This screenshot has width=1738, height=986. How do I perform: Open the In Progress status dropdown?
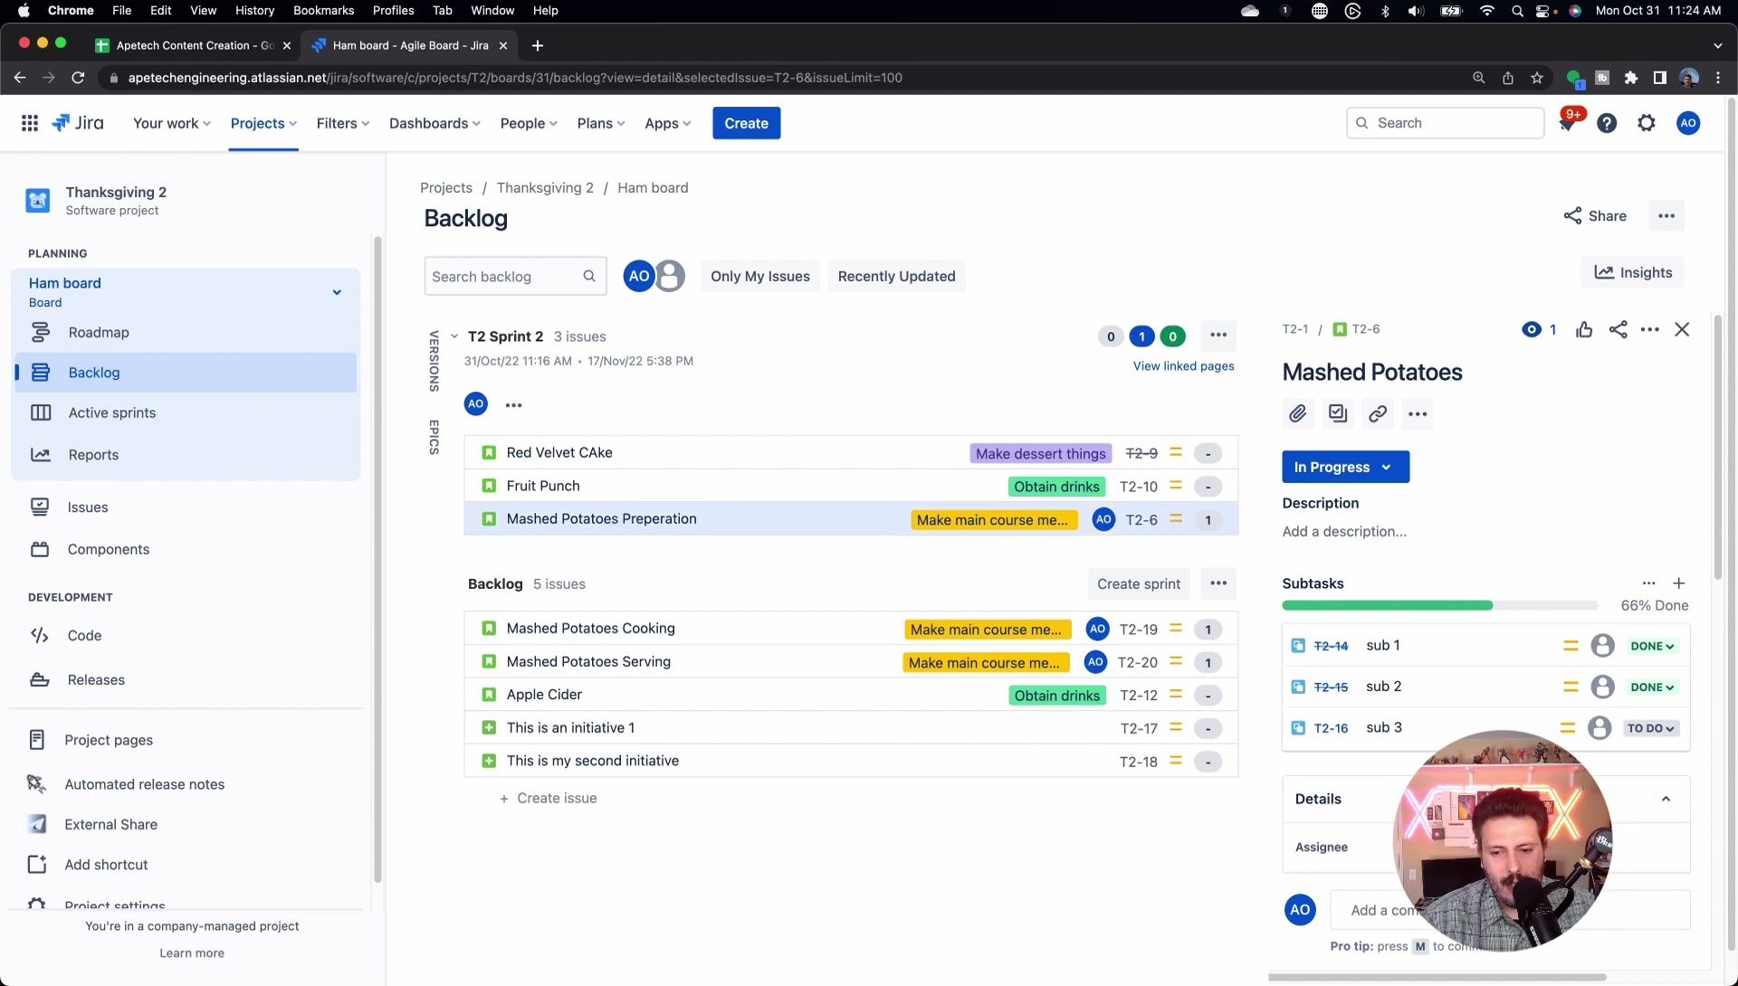(x=1345, y=468)
